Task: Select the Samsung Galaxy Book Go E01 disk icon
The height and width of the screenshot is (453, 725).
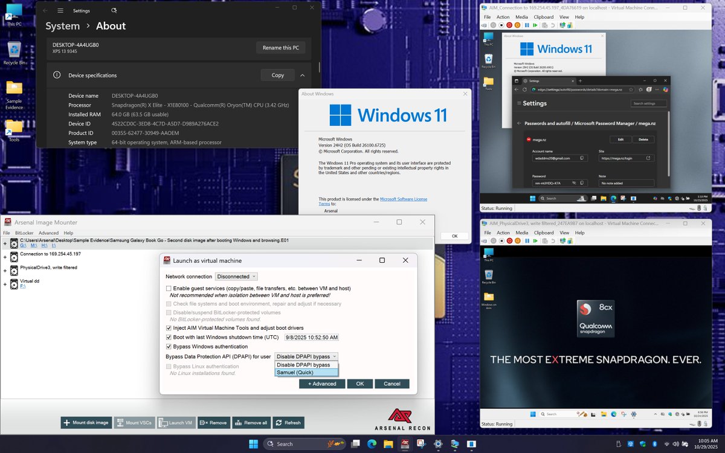Action: point(14,243)
